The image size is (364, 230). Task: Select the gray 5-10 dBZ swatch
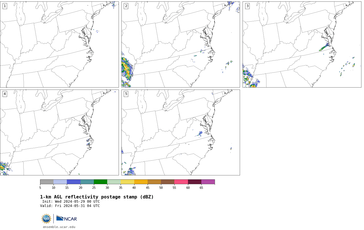(47, 182)
